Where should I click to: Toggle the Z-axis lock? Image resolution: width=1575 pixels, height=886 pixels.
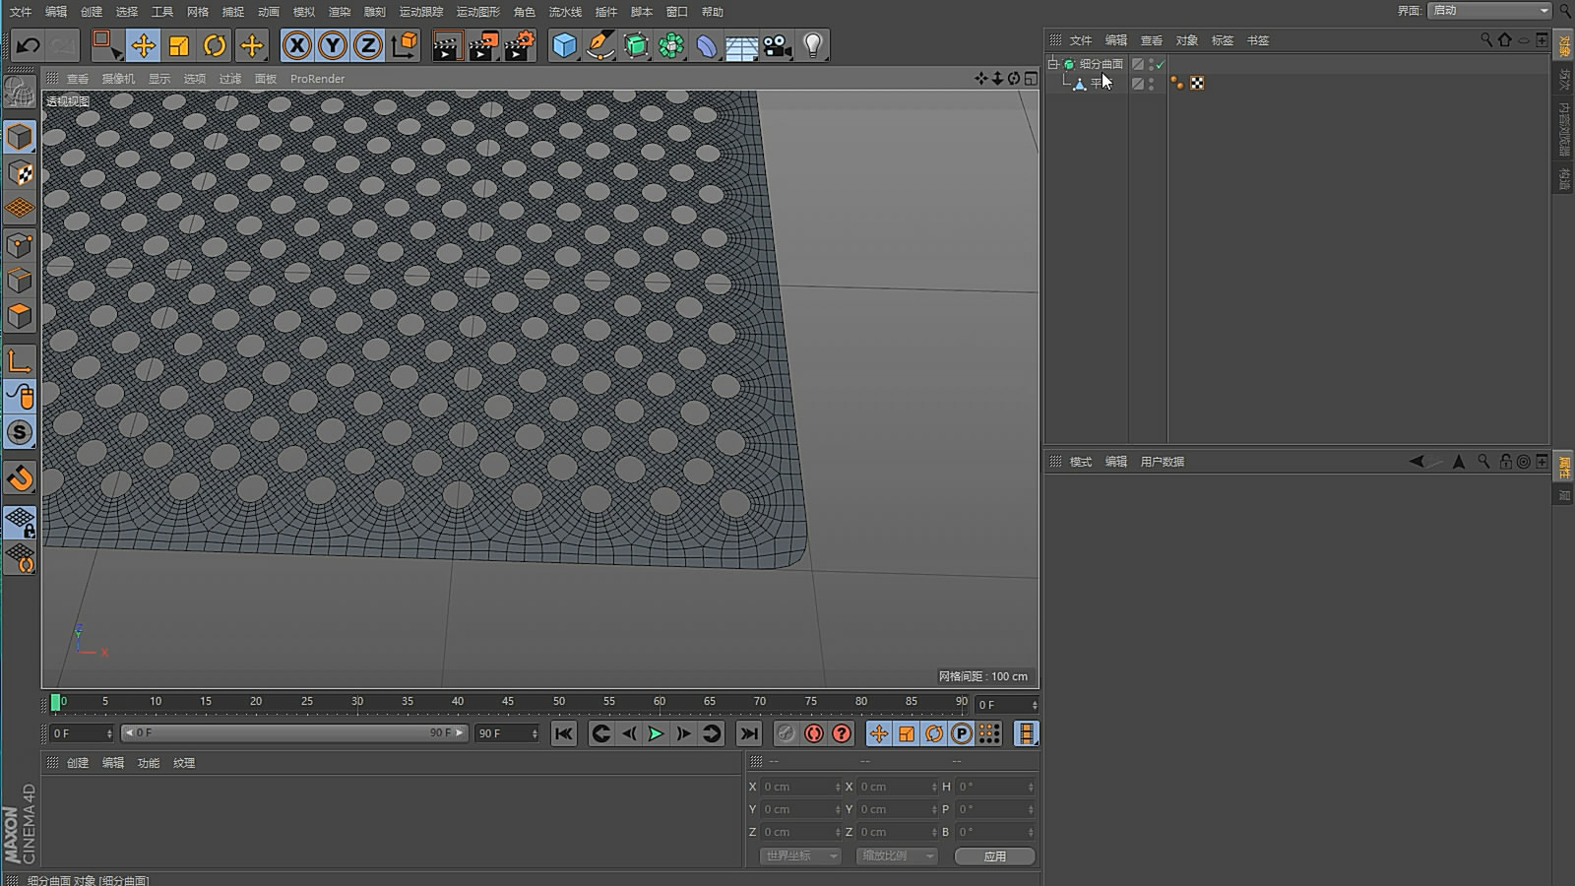[367, 45]
